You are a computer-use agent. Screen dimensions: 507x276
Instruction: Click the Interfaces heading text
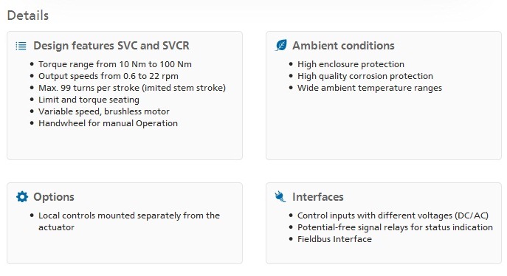318,197
